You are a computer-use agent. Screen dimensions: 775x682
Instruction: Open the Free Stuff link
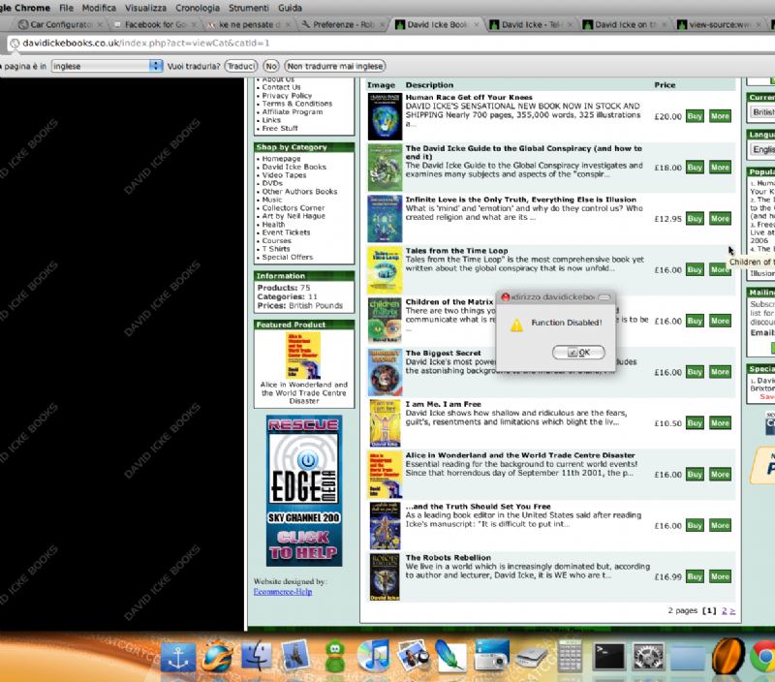point(280,128)
